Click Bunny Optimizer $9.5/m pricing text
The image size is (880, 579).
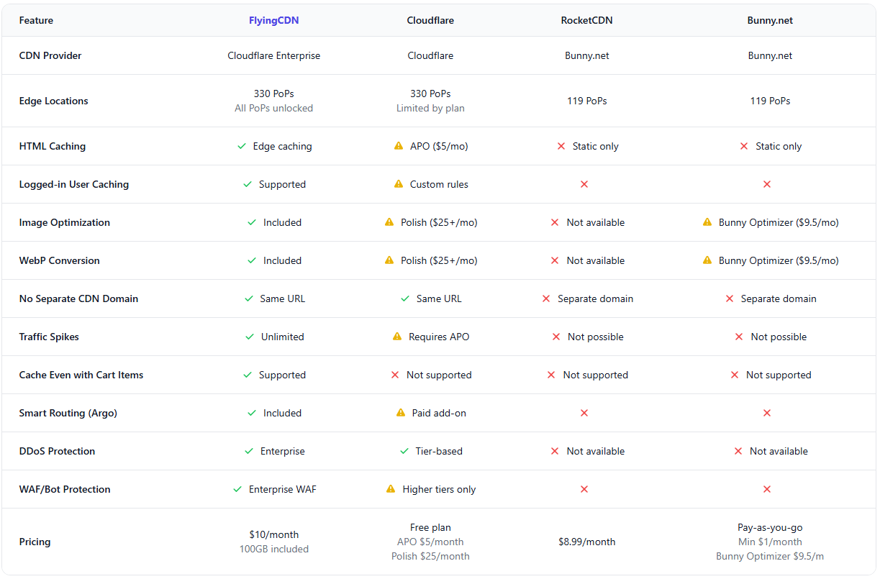pyautogui.click(x=770, y=556)
